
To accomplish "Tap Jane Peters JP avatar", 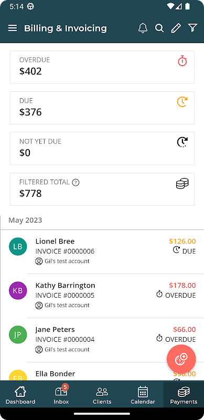I will pos(18,334).
